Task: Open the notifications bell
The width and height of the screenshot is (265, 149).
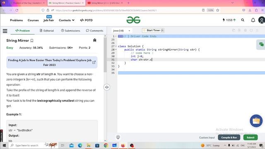Action: 253,20
